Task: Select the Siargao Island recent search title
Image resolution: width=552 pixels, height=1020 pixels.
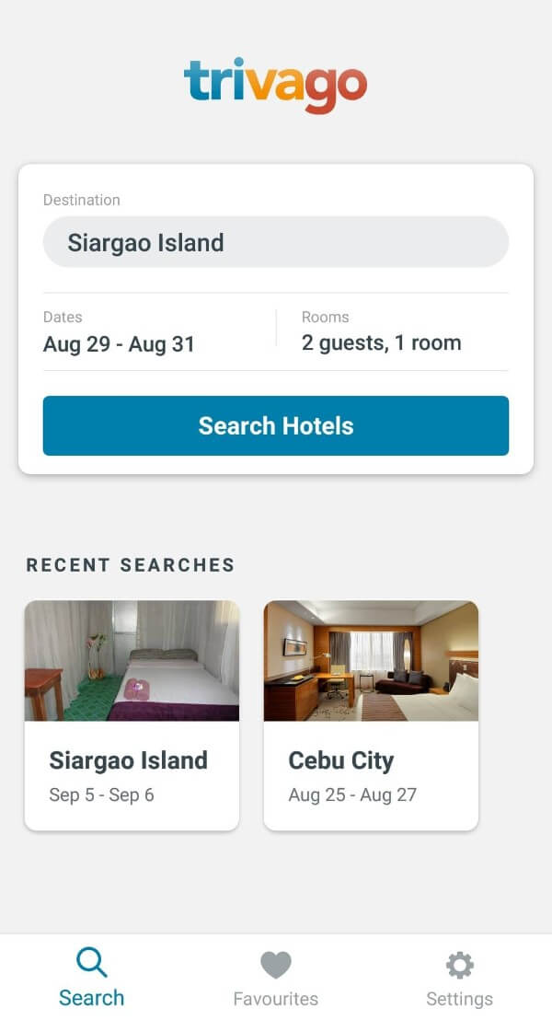Action: point(129,760)
